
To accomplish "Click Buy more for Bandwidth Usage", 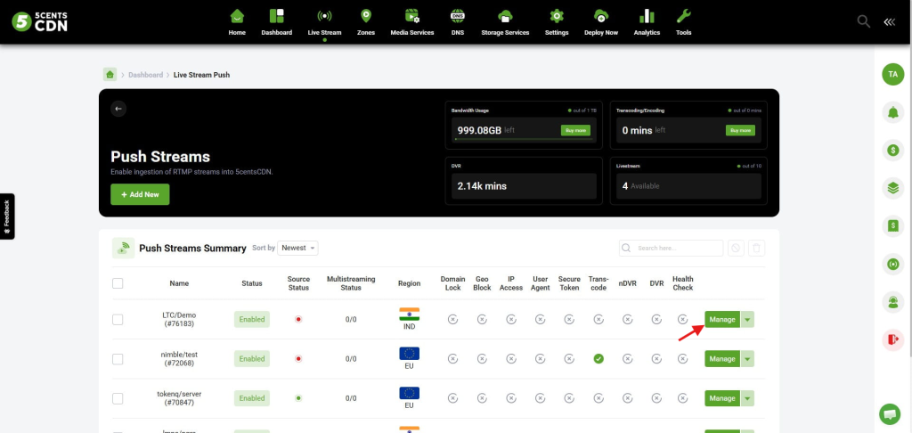I will point(576,130).
